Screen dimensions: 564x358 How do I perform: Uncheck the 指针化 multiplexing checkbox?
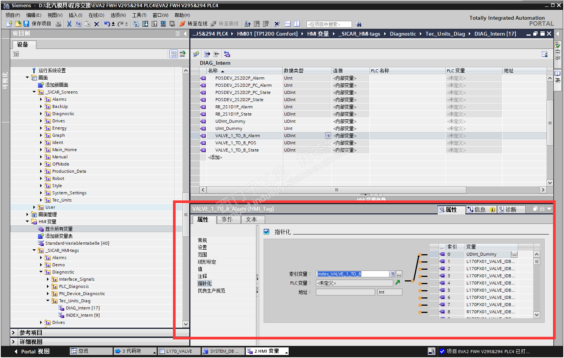pyautogui.click(x=267, y=231)
